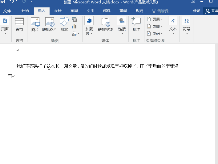The width and height of the screenshot is (218, 164).
Task: Click the 共享 share button
Action: (212, 11)
